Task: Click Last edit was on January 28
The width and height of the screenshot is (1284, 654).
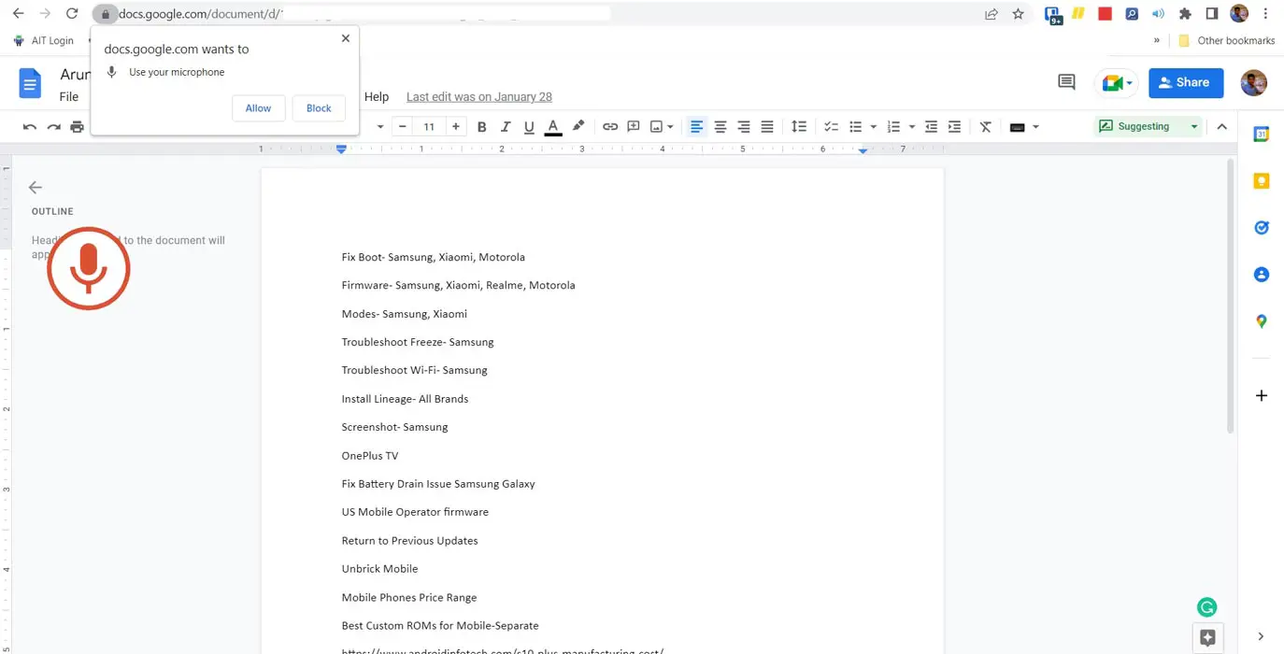Action: [x=479, y=97]
